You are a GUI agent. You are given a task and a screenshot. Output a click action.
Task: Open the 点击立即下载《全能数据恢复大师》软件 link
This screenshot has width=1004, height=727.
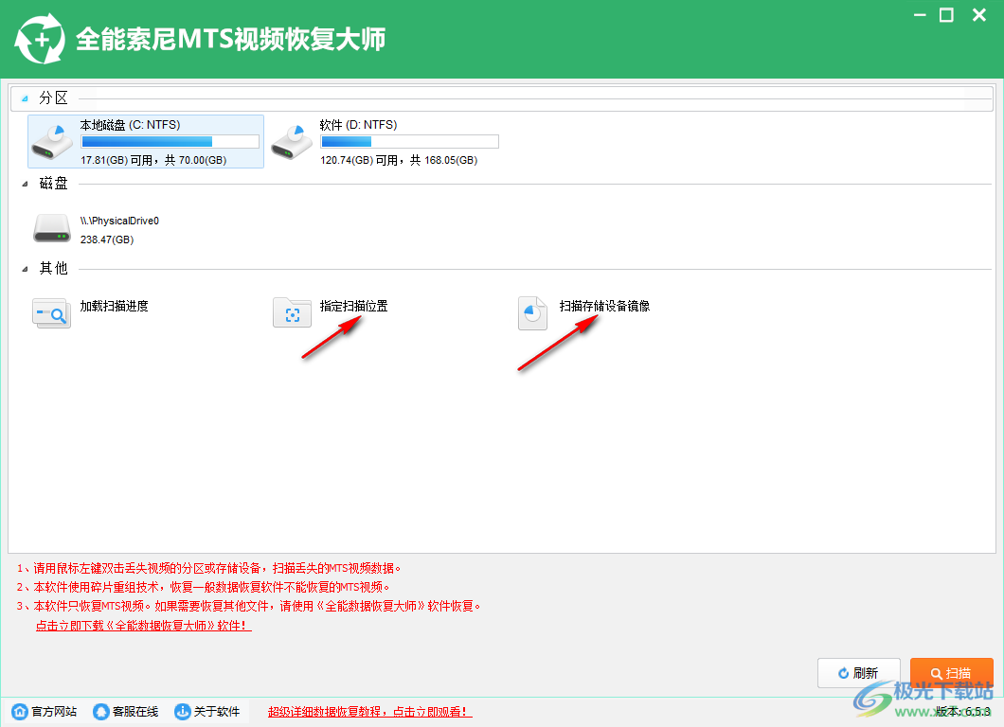tap(143, 626)
